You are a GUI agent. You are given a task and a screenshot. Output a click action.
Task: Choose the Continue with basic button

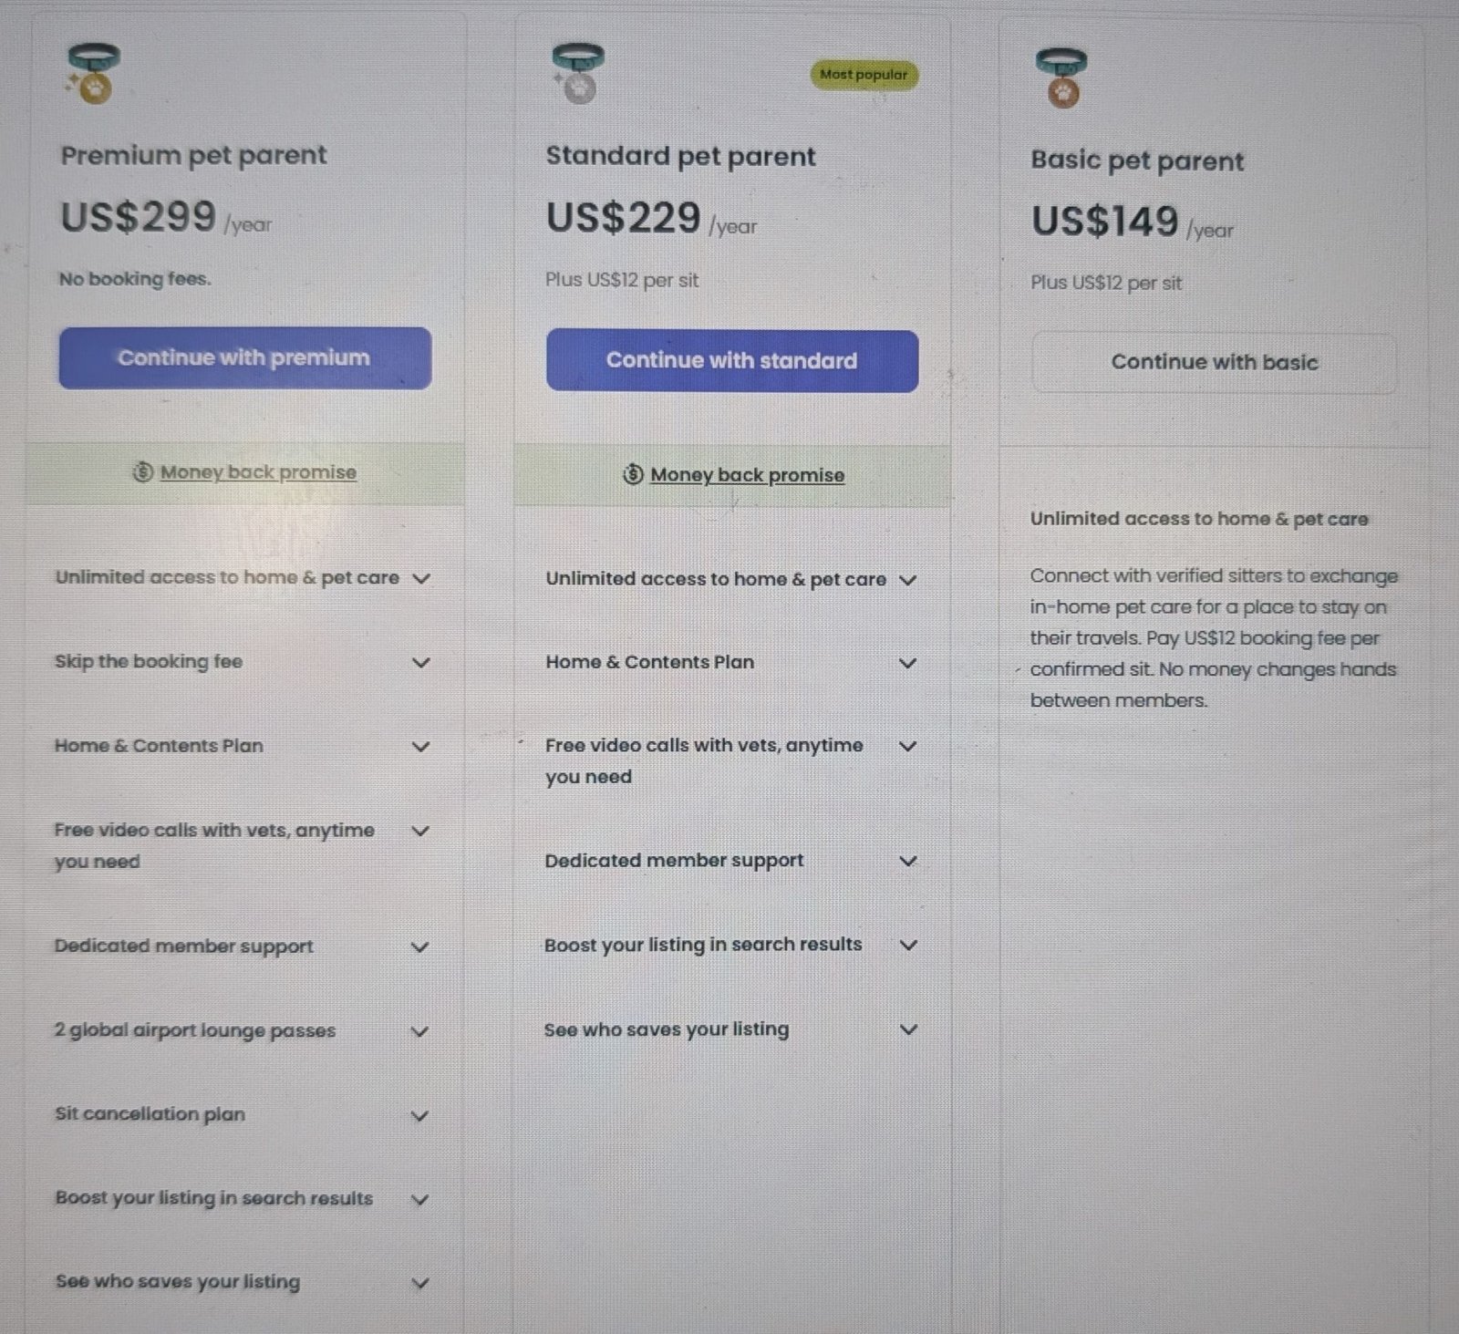1214,363
